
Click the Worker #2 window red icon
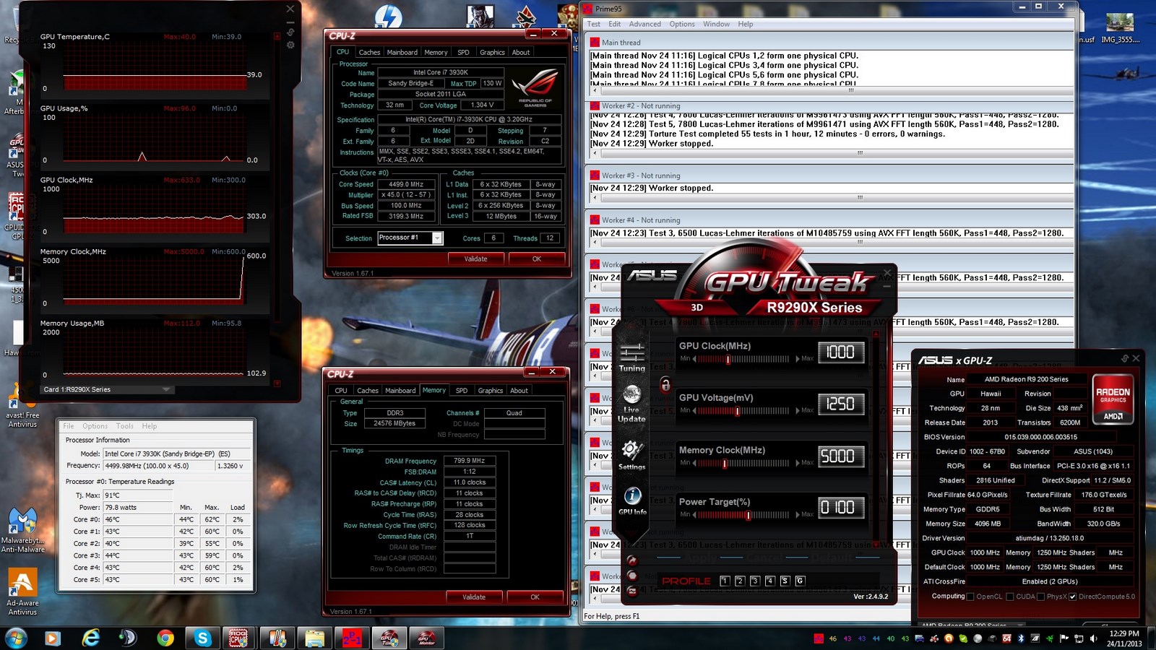pos(595,105)
